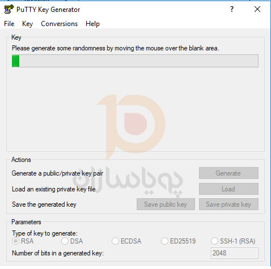Click the question mark help button
Screen dimensions: 271x269
232,9
